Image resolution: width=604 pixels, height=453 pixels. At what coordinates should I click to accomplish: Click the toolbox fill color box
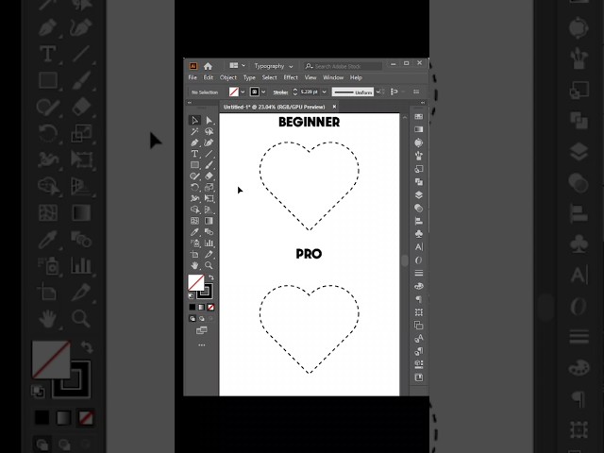coord(196,283)
